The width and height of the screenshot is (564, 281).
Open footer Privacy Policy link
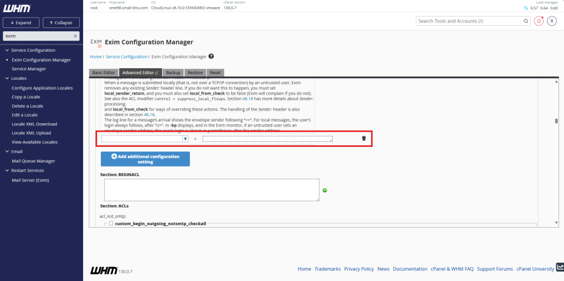coord(359,269)
